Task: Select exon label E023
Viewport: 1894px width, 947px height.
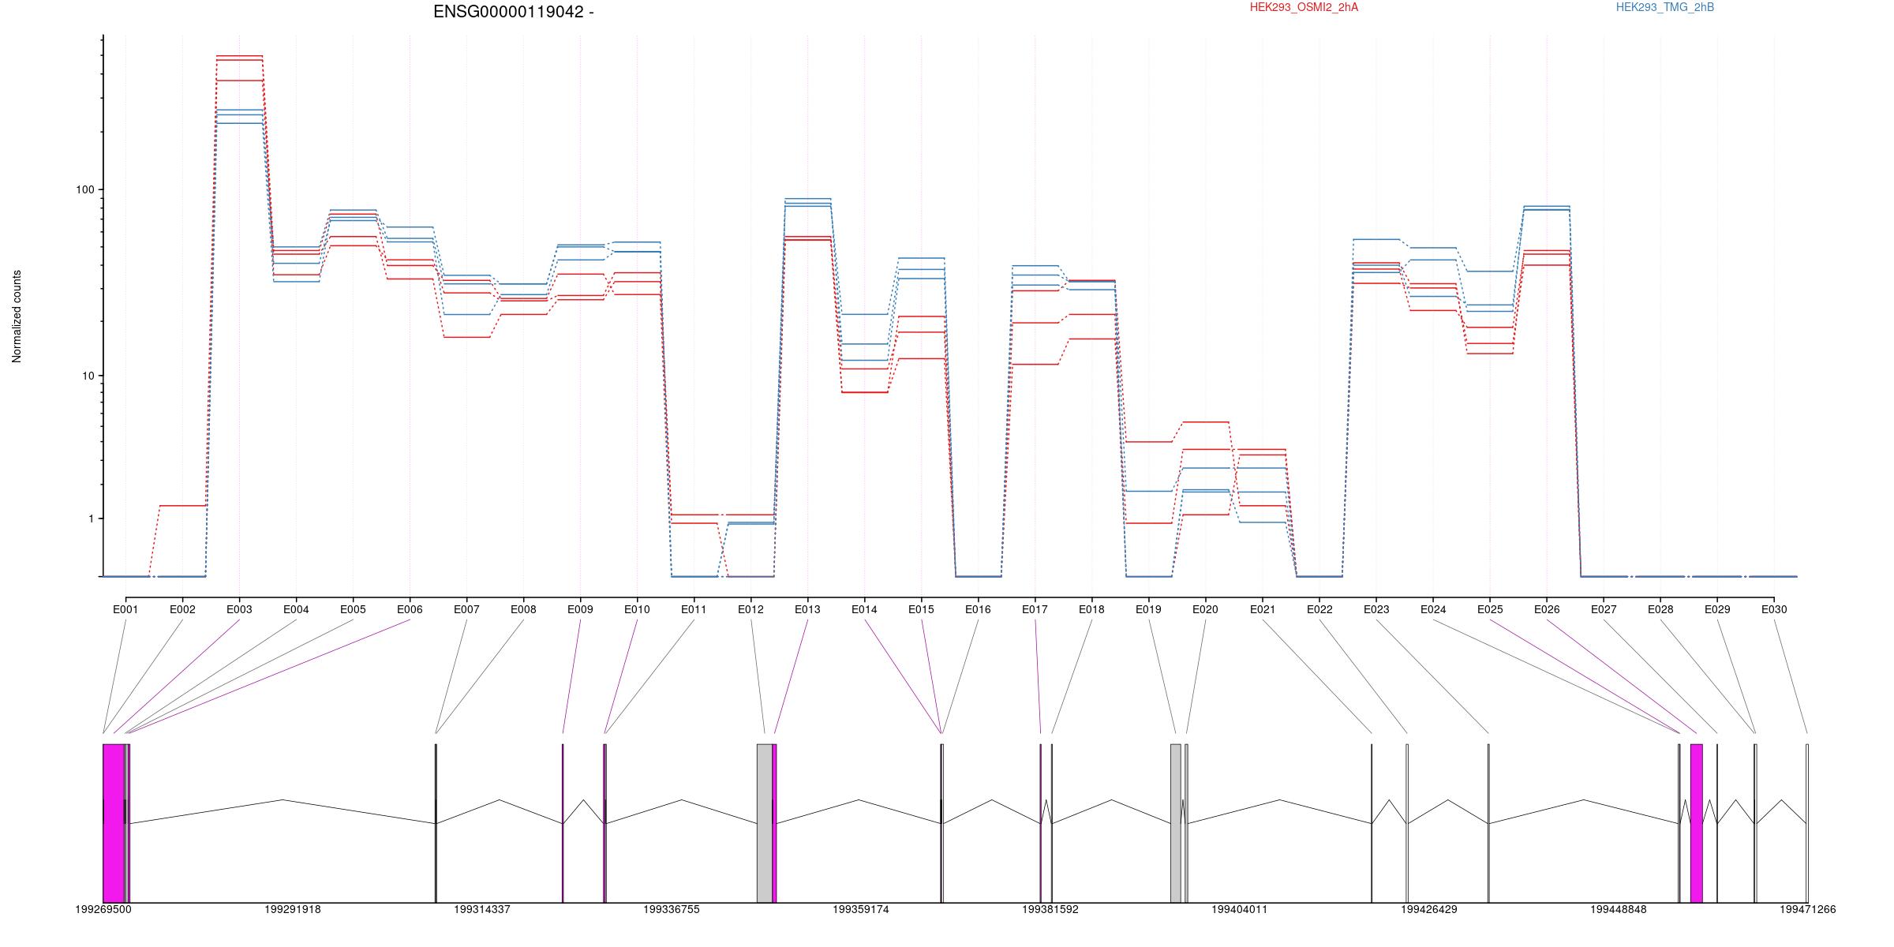Action: click(x=1376, y=609)
